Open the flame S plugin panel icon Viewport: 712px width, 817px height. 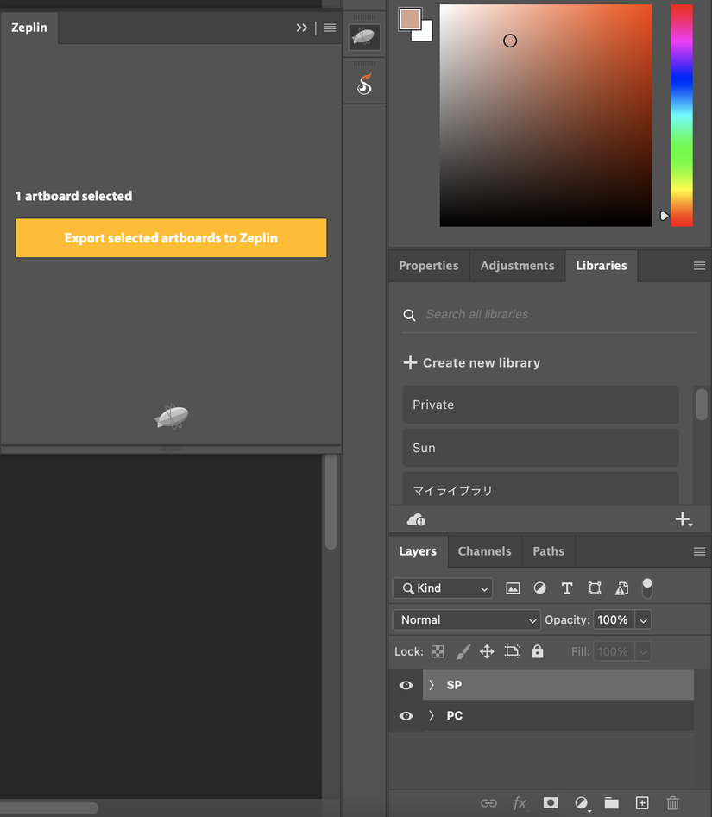(x=364, y=84)
